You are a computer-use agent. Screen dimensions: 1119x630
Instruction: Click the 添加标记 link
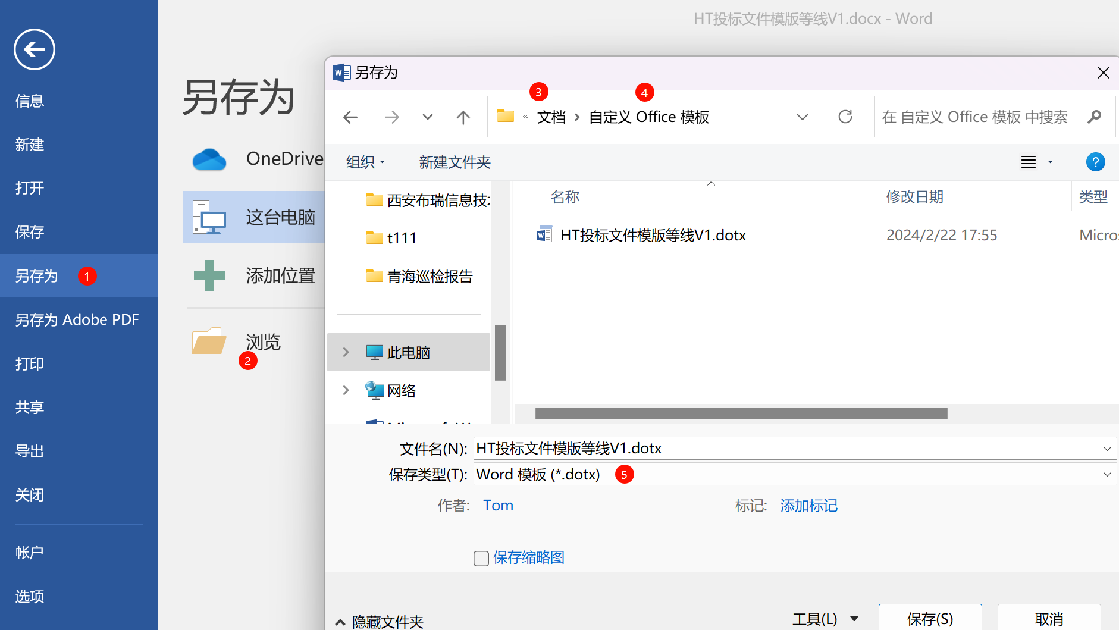tap(809, 506)
